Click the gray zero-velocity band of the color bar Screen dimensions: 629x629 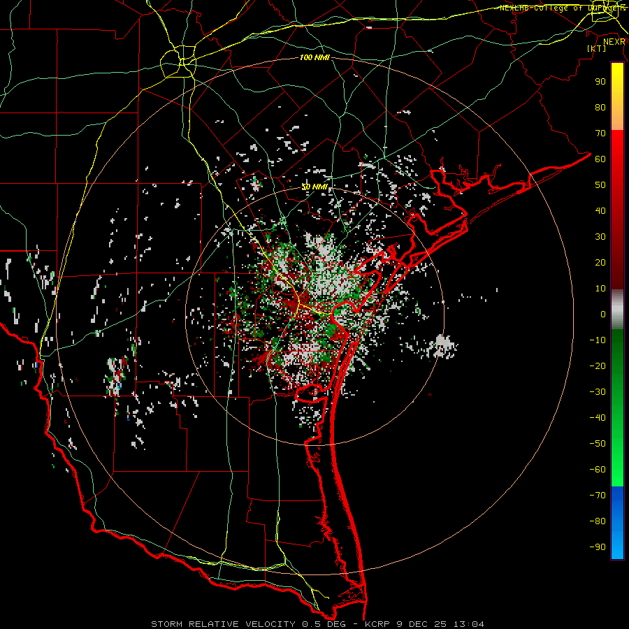617,310
